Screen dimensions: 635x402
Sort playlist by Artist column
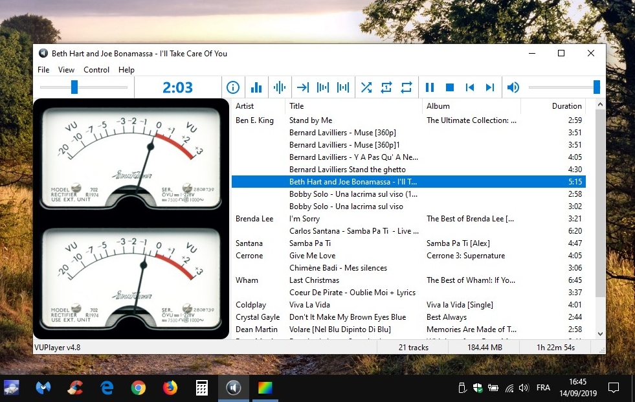pos(258,106)
